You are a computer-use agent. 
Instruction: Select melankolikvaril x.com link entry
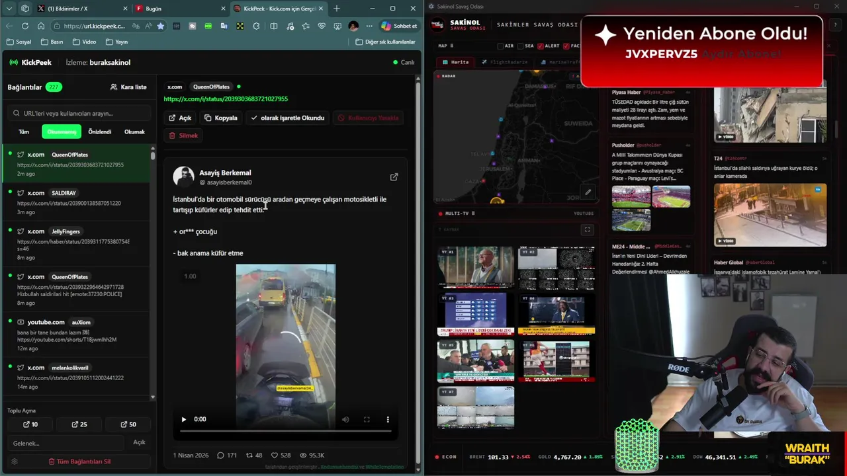pos(76,377)
